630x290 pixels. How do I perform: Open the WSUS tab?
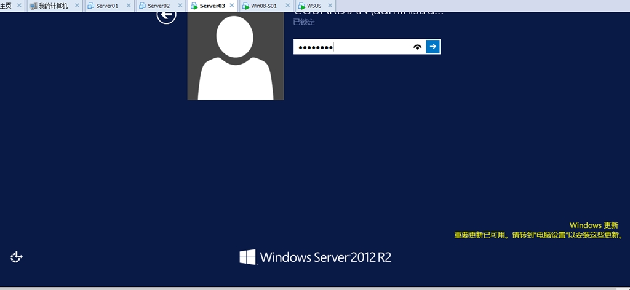tap(316, 6)
